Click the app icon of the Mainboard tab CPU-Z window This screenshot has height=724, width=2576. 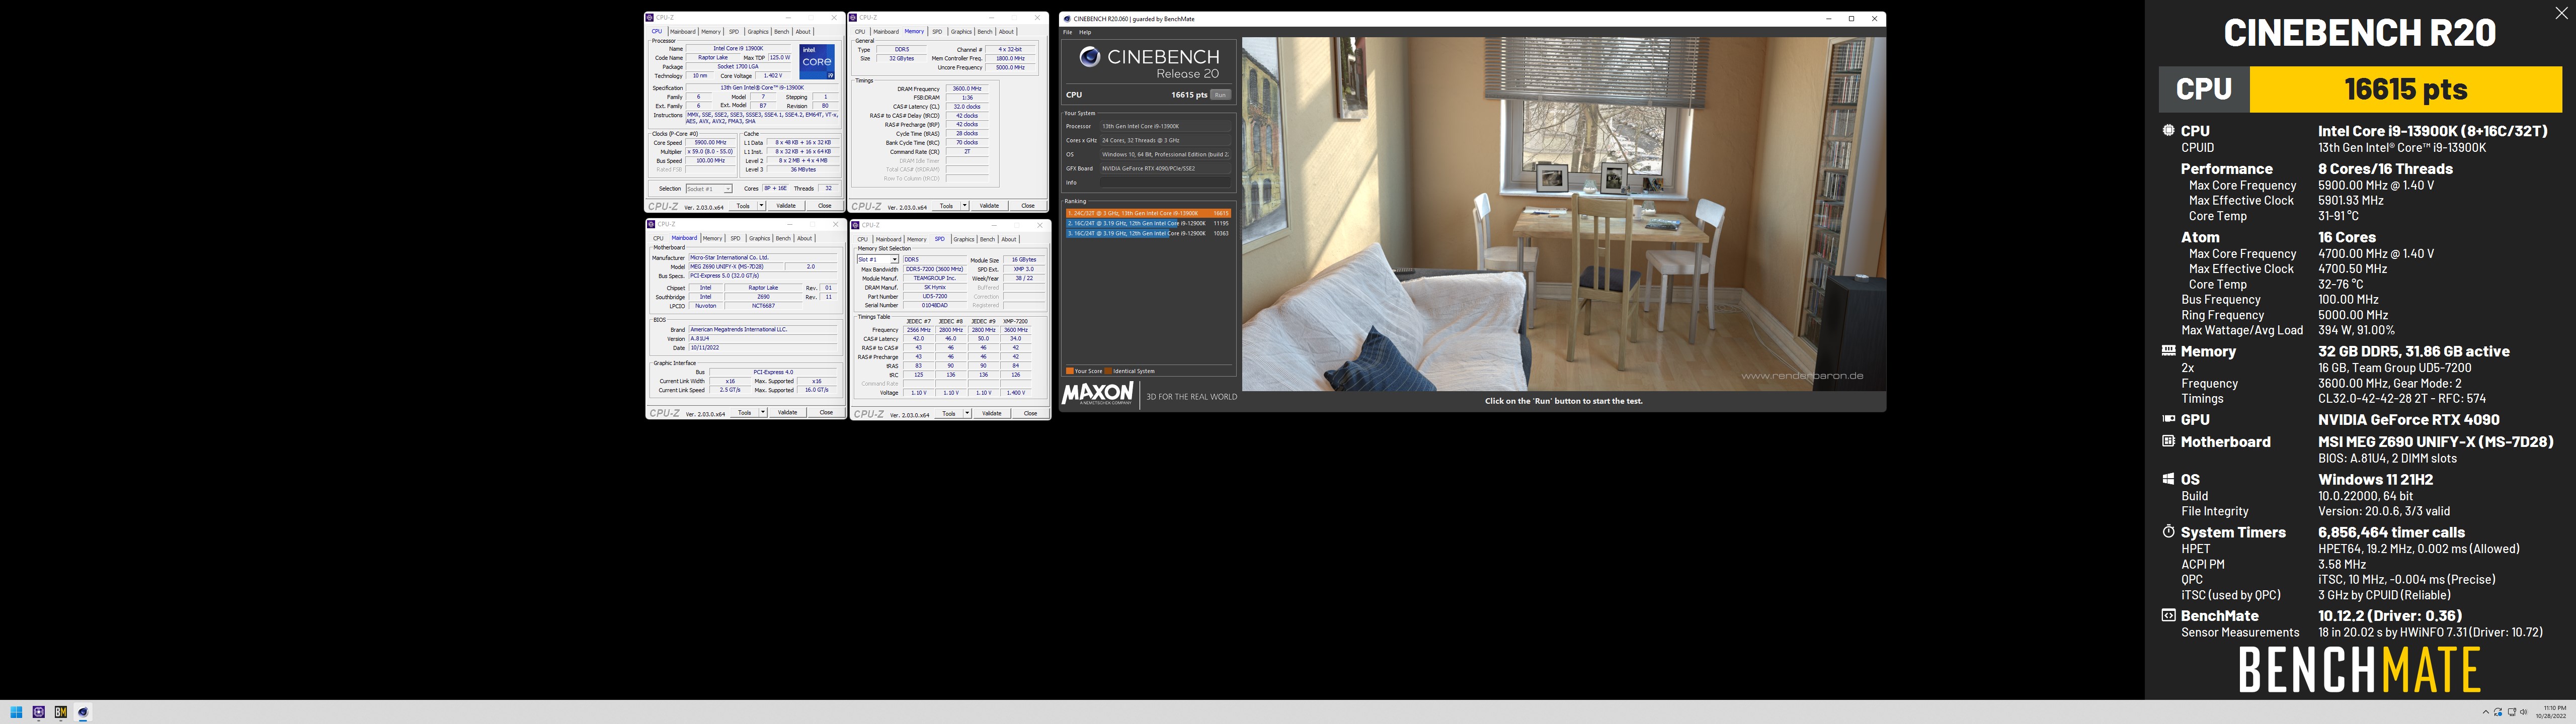coord(652,224)
